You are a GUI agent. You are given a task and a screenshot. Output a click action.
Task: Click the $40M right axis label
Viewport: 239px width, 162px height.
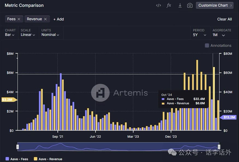click(228, 92)
